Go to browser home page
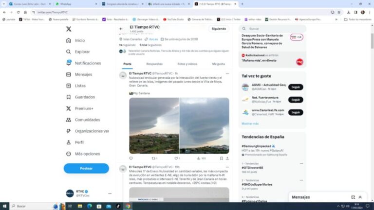 point(25,12)
